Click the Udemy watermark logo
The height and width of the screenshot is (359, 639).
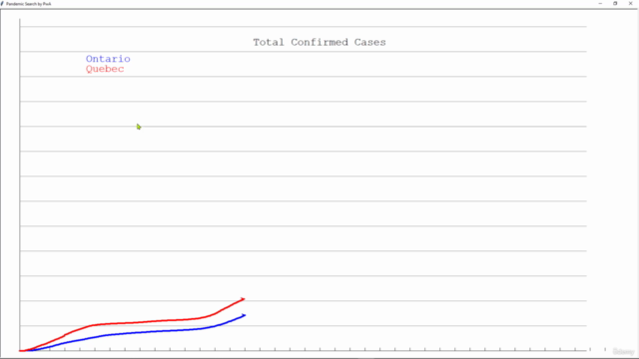(623, 352)
